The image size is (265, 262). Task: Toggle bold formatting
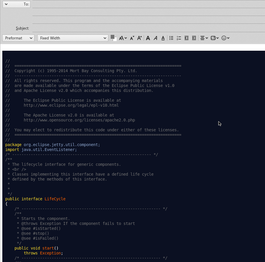[148, 38]
